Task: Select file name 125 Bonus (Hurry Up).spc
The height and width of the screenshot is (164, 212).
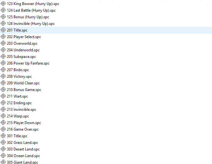Action: click(x=28, y=17)
